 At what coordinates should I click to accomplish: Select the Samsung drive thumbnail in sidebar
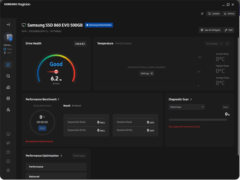click(x=8, y=37)
